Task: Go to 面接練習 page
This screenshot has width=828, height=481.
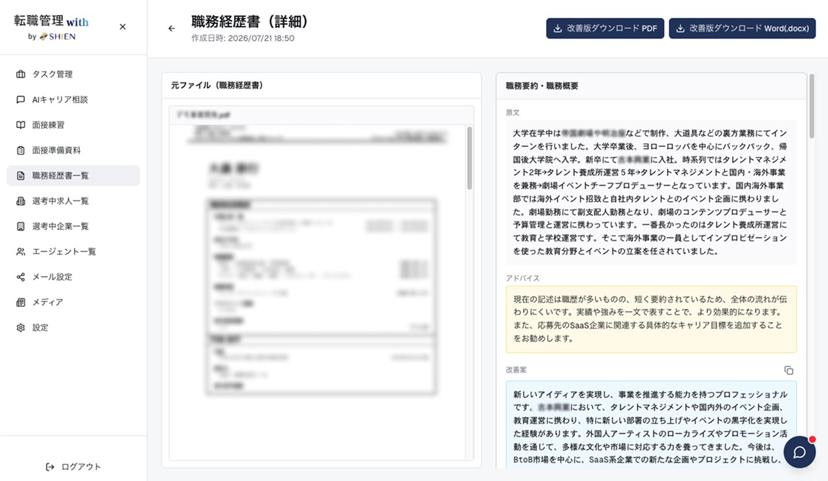Action: click(73, 125)
